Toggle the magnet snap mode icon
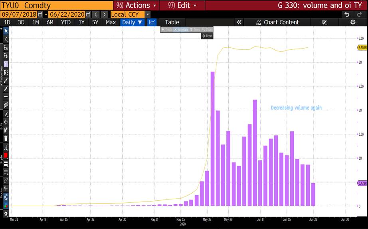 tap(6, 197)
